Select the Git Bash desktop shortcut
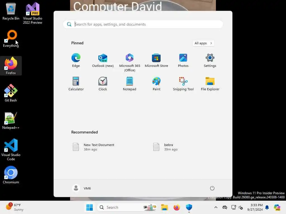286x214 pixels. [x=11, y=93]
